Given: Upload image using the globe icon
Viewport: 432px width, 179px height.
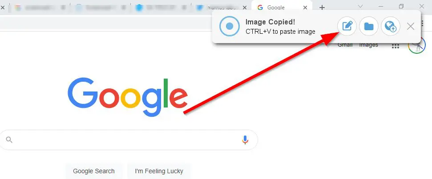Looking at the screenshot, I should point(390,26).
